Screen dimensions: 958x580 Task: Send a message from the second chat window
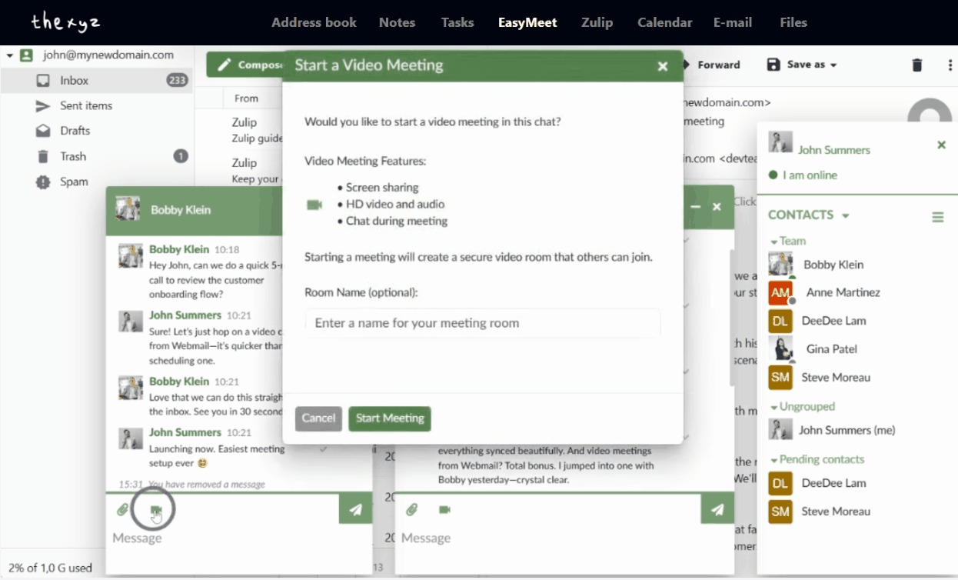point(717,508)
